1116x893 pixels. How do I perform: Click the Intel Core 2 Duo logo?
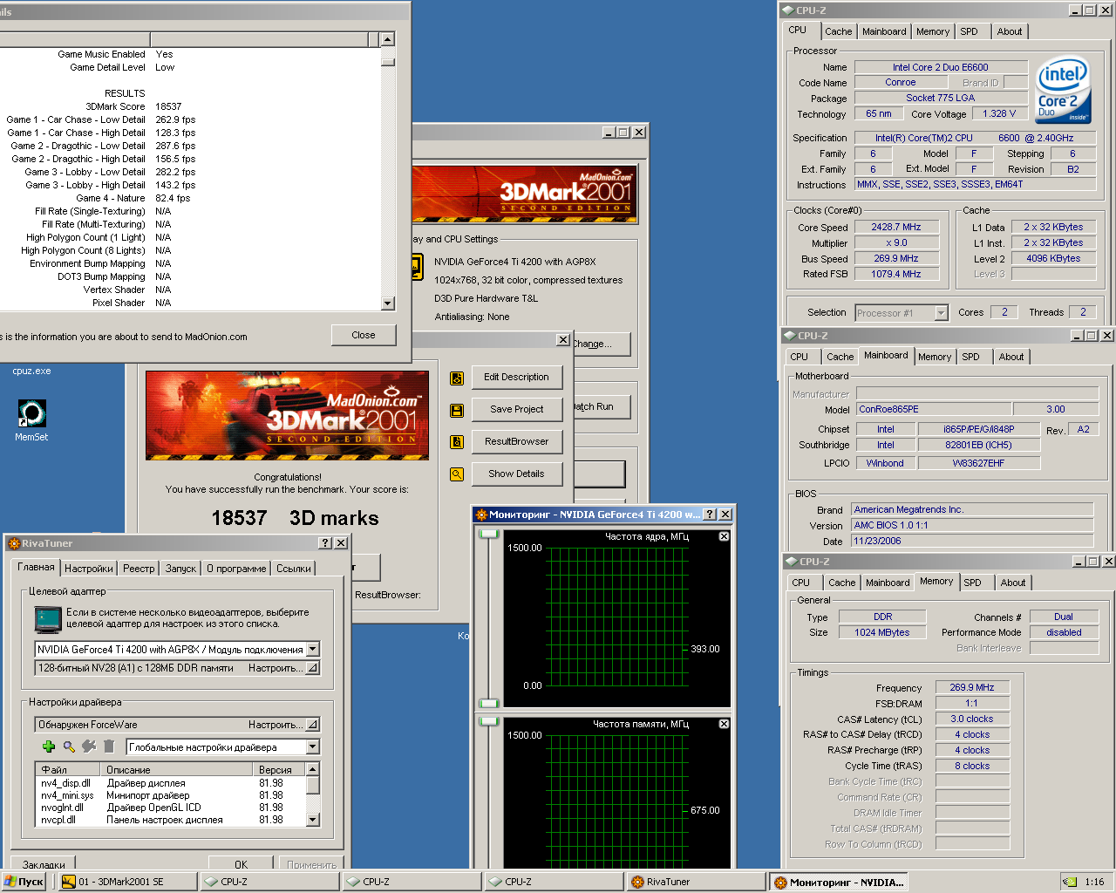pyautogui.click(x=1064, y=91)
